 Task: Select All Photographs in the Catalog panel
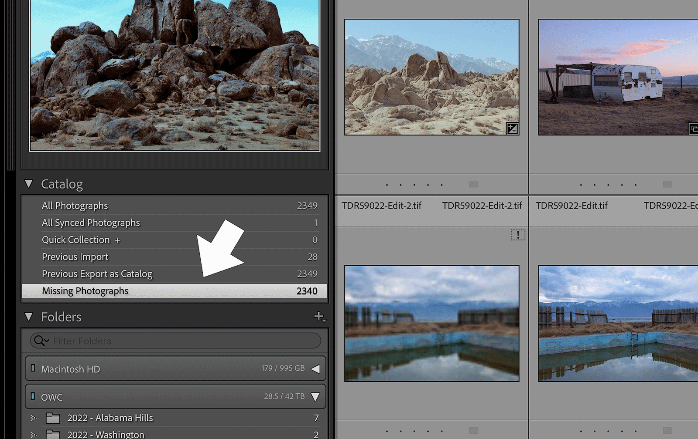[x=75, y=206]
